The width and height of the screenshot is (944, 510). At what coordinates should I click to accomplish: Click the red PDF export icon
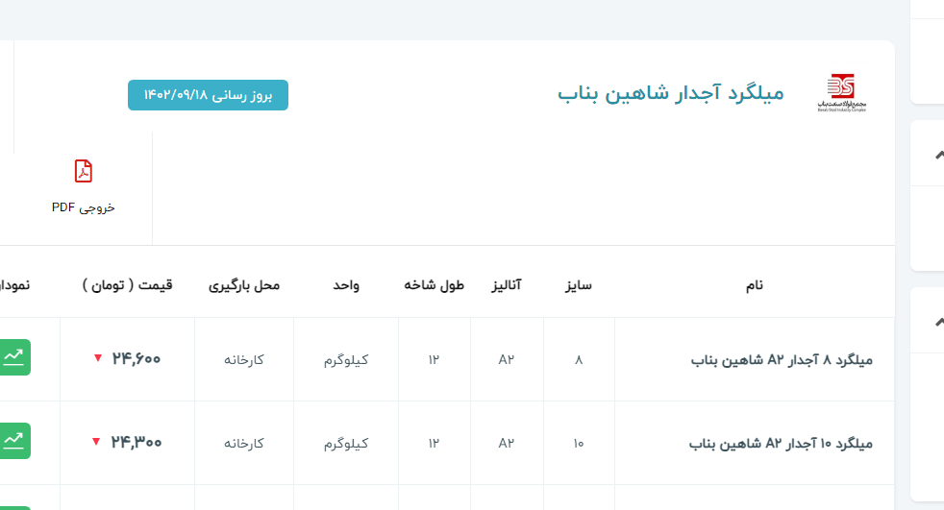coord(84,171)
